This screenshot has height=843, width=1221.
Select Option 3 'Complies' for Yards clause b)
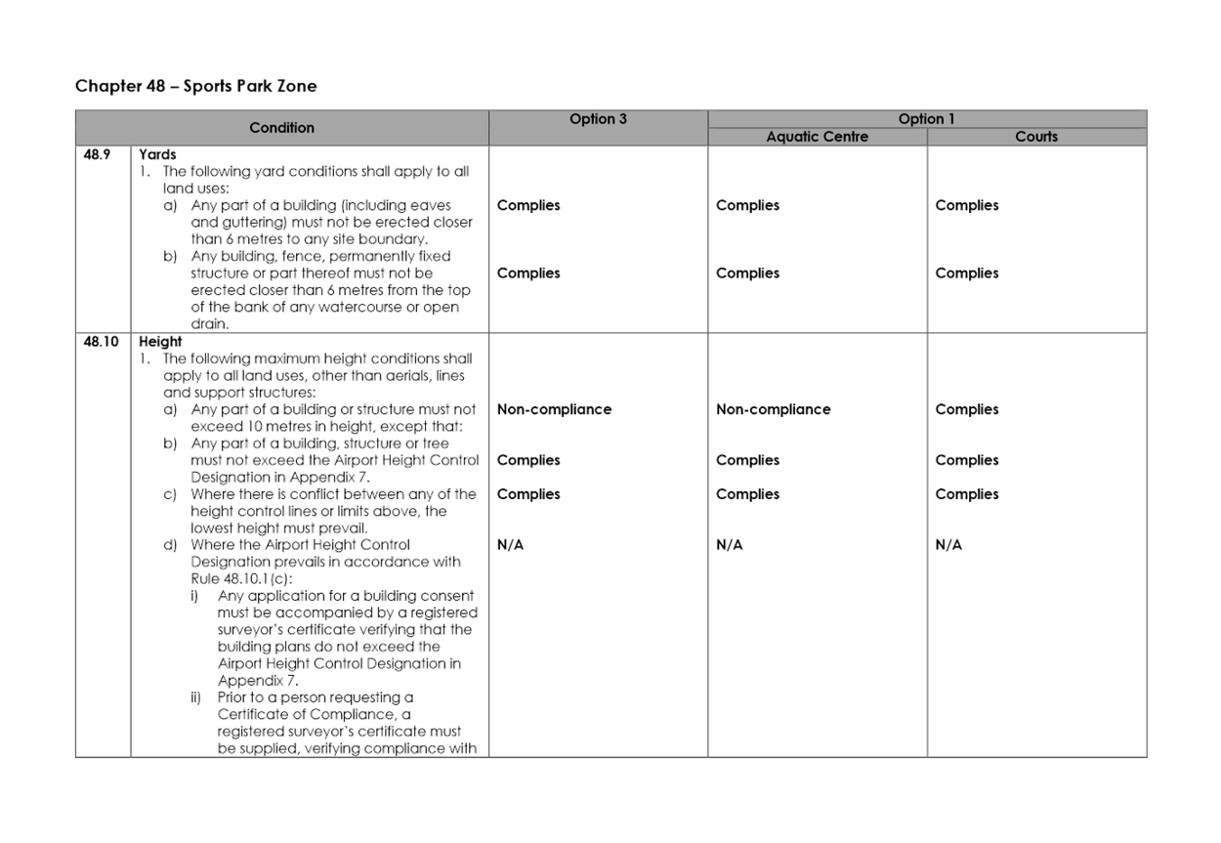(x=528, y=274)
